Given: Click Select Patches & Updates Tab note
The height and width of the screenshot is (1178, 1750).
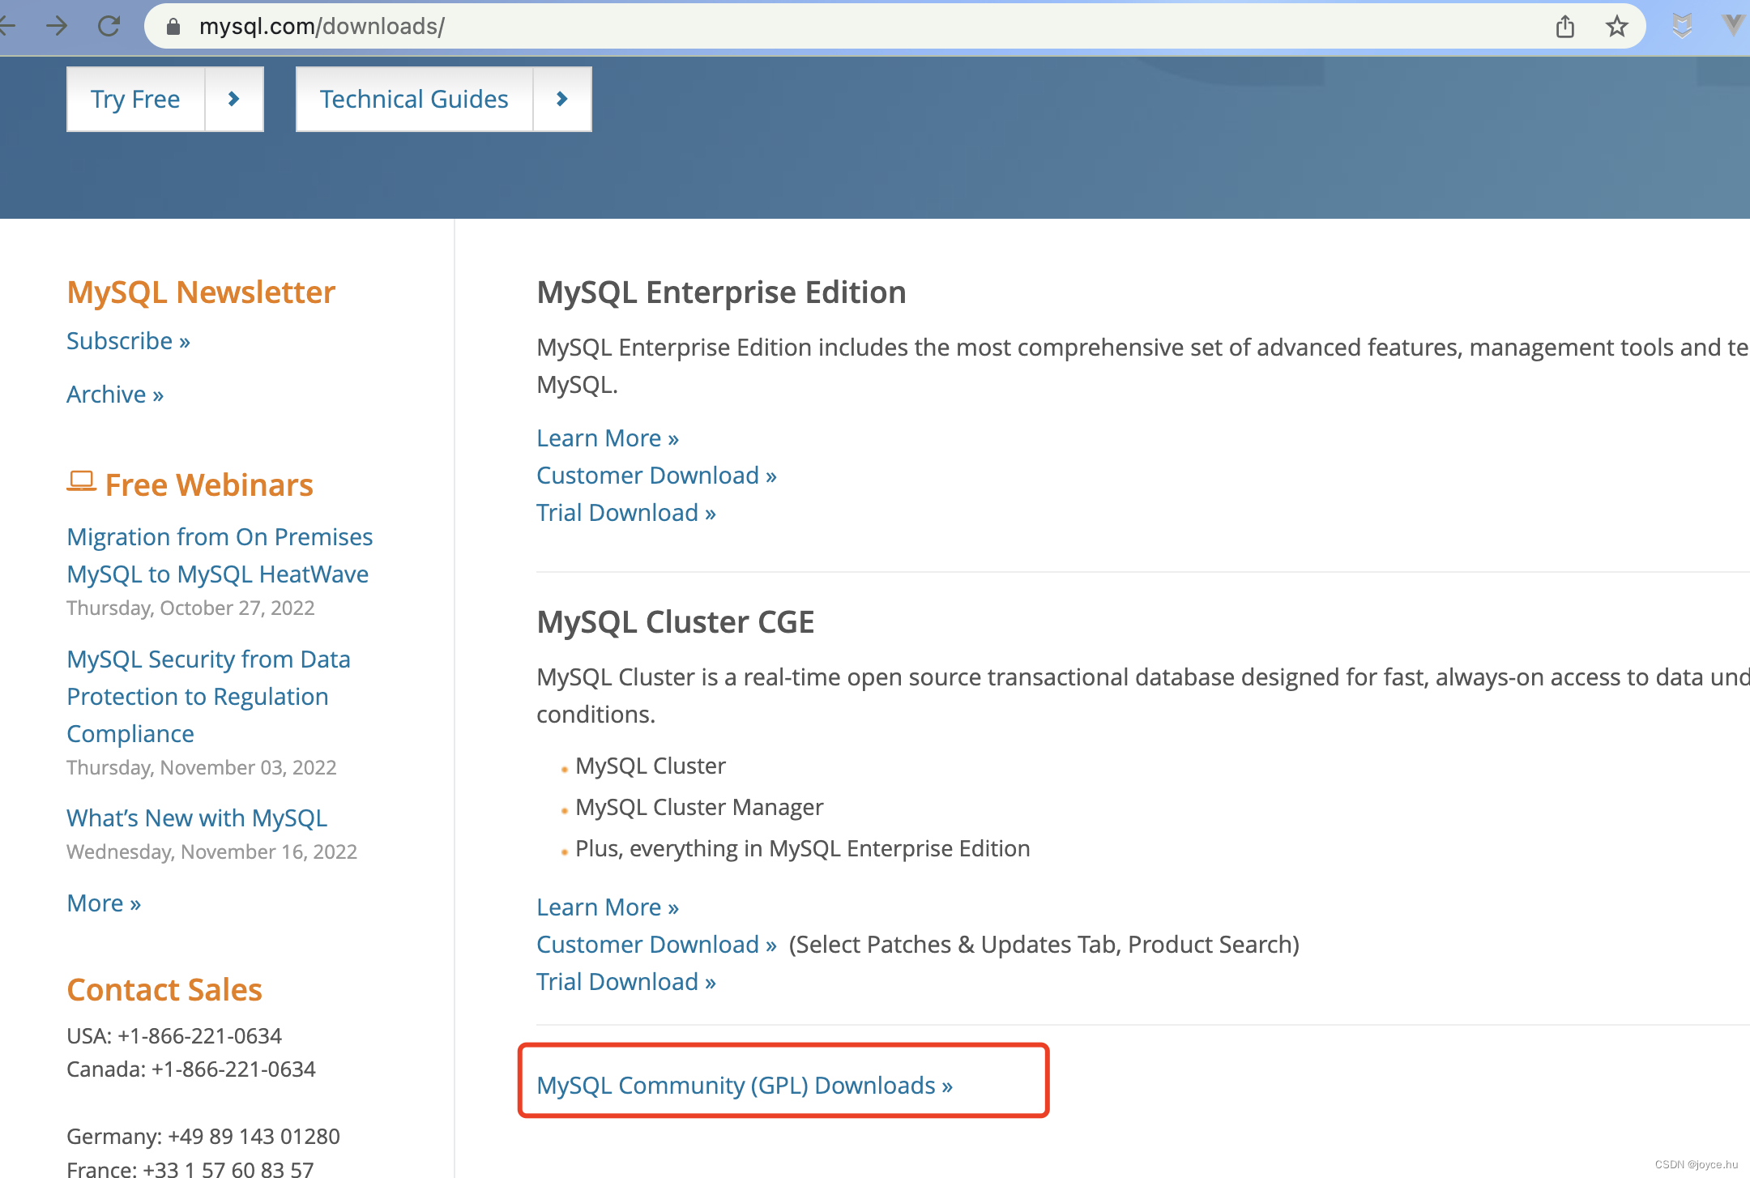Looking at the screenshot, I should 1044,945.
